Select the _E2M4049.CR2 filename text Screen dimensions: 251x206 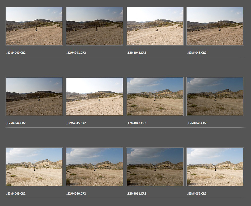[x=16, y=194]
